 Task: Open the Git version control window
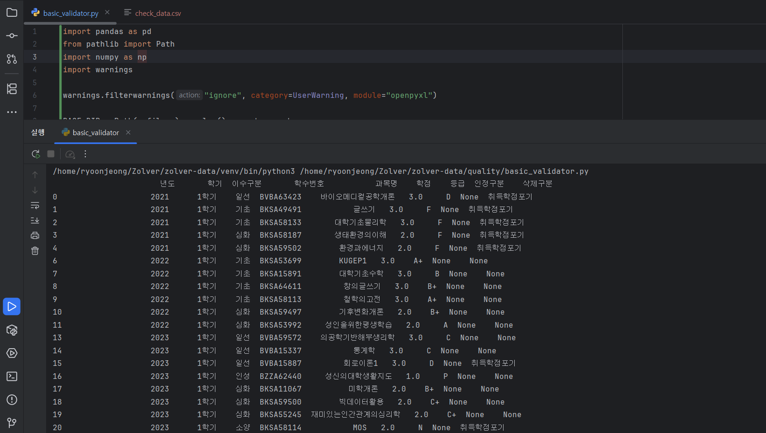point(12,422)
